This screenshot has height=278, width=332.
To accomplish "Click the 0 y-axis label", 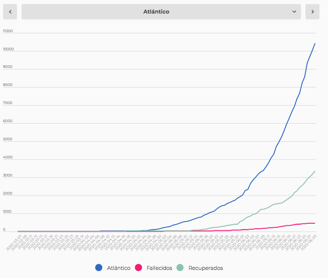I will [x=5, y=231].
